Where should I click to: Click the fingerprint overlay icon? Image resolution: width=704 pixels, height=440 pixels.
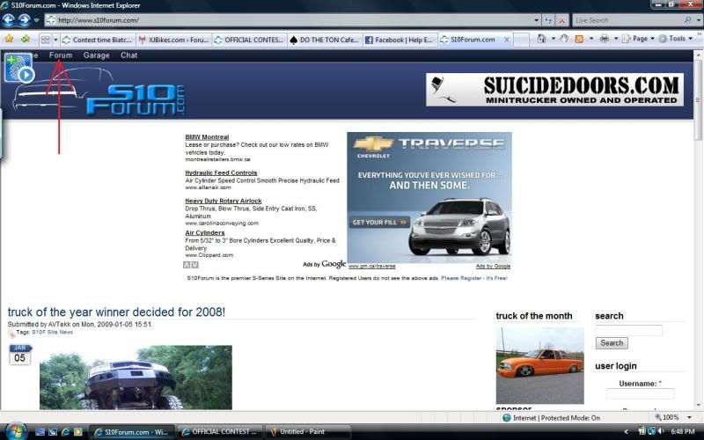pyautogui.click(x=18, y=68)
